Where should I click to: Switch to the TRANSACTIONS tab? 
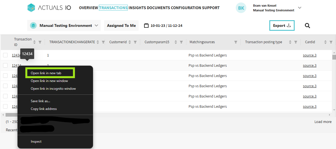113,8
